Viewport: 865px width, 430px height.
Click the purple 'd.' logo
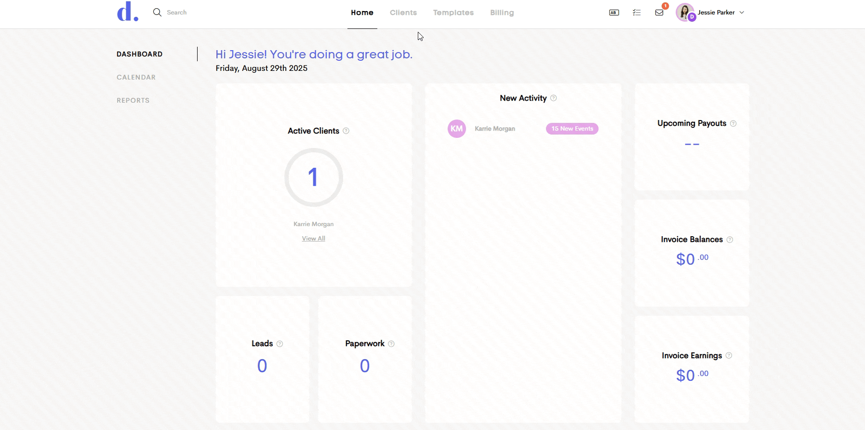pos(128,12)
